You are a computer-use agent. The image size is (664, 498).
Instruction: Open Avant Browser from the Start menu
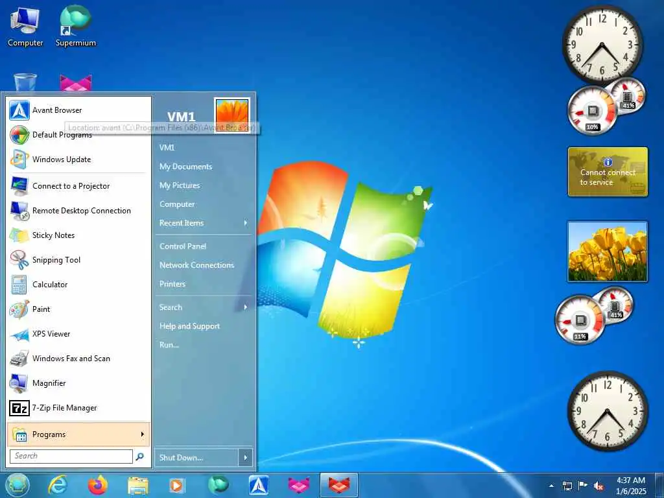78,110
